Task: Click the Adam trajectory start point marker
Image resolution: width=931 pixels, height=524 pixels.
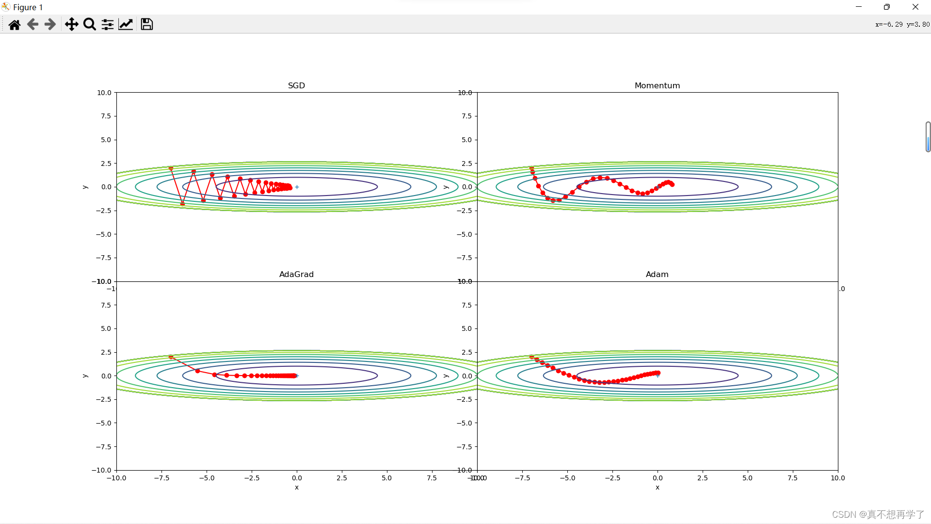Action: coord(531,357)
